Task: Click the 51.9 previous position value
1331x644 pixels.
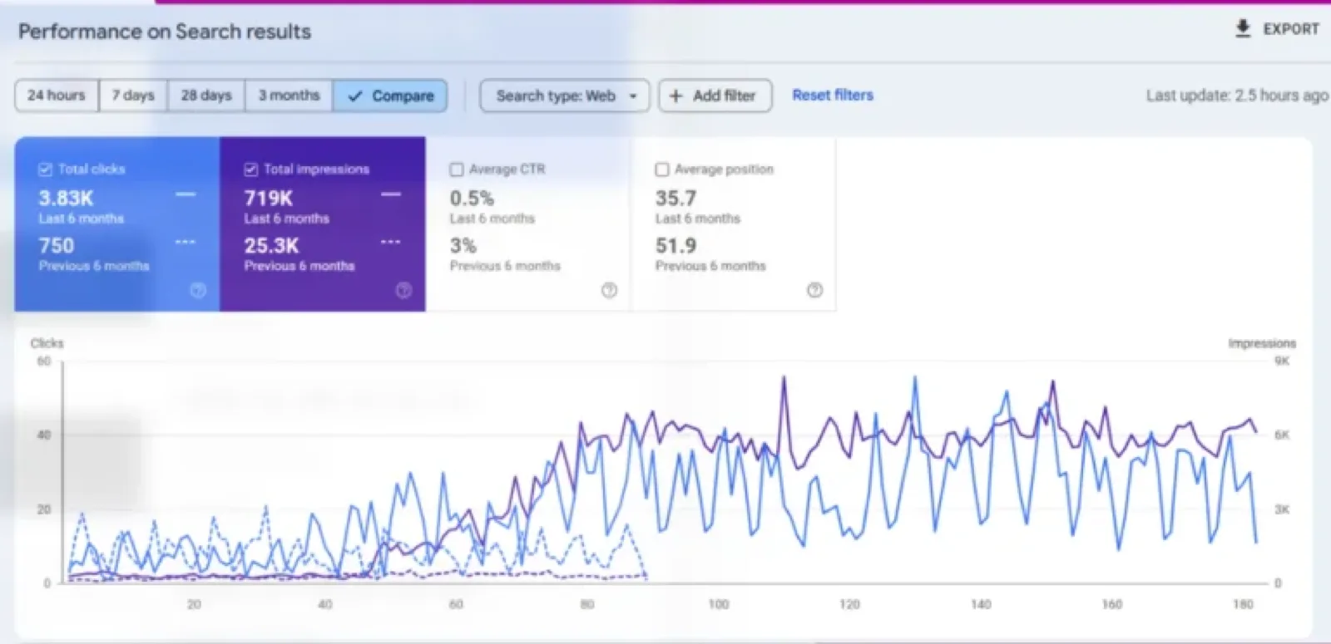Action: click(x=675, y=246)
